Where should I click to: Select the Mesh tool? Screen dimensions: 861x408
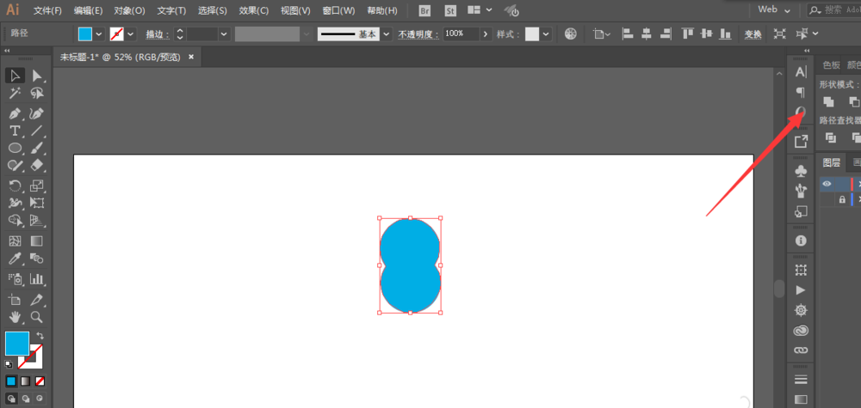pyautogui.click(x=15, y=241)
